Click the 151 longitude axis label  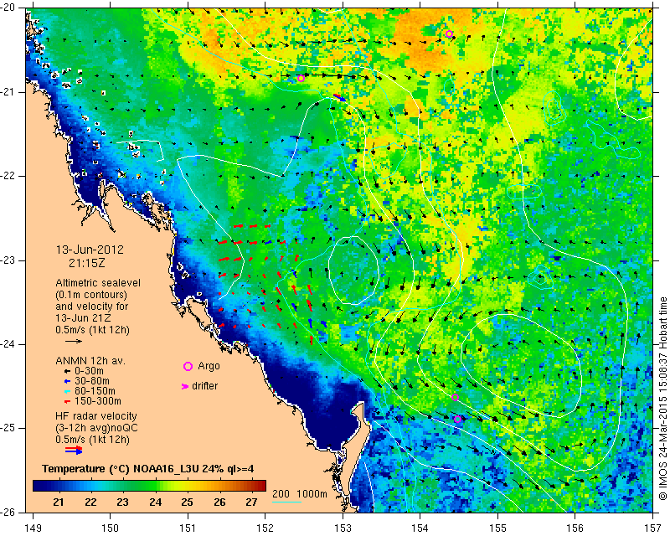(188, 528)
